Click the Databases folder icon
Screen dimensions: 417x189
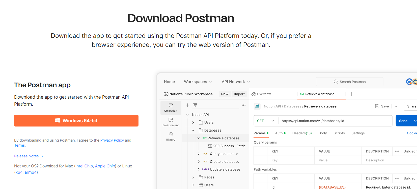[201, 130]
